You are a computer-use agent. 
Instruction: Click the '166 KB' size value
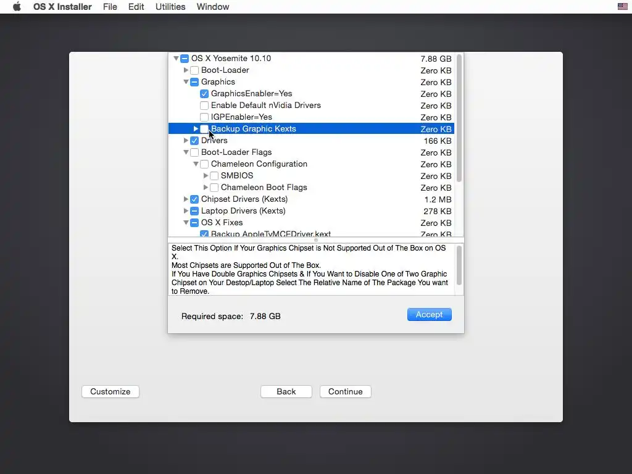438,141
